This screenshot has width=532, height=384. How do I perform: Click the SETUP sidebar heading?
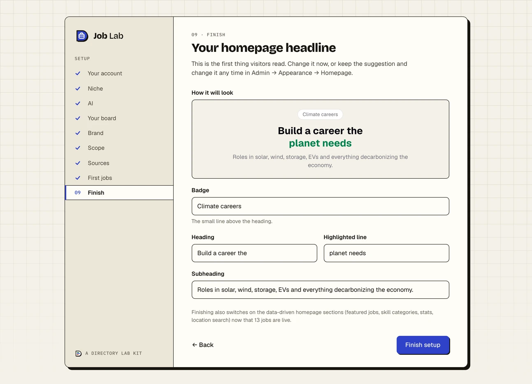(82, 59)
